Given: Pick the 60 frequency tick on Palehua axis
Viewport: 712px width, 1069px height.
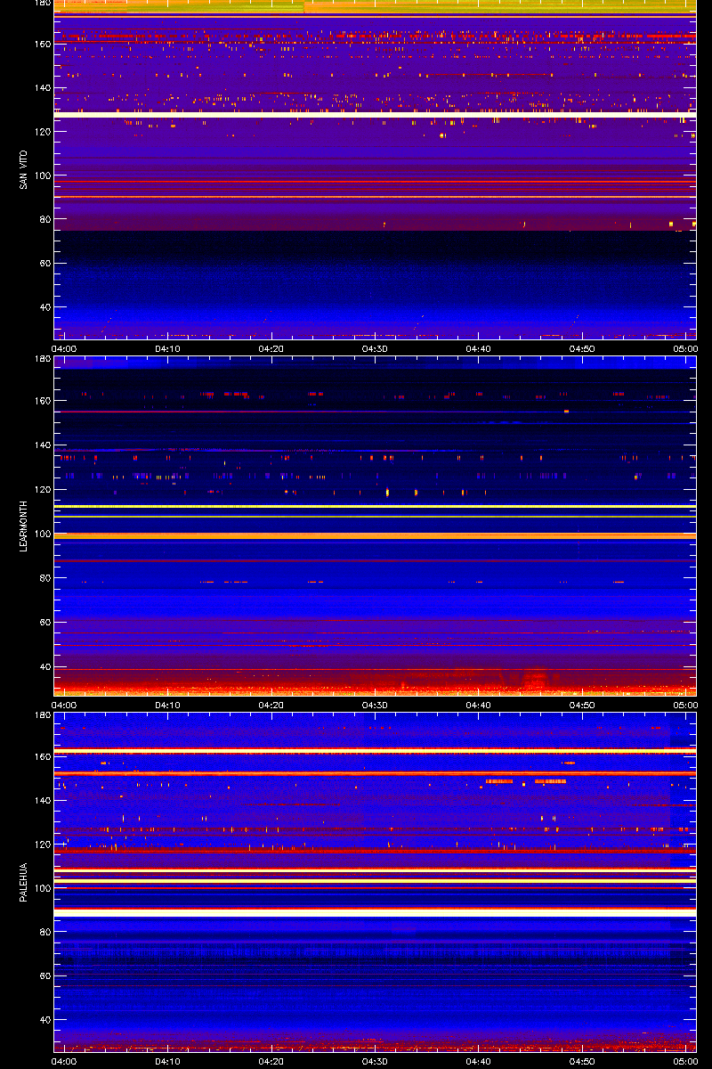Looking at the screenshot, I should pyautogui.click(x=44, y=975).
